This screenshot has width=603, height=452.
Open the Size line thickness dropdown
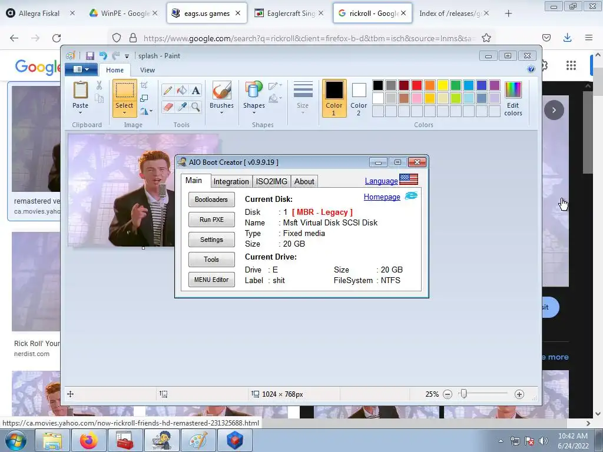click(303, 113)
